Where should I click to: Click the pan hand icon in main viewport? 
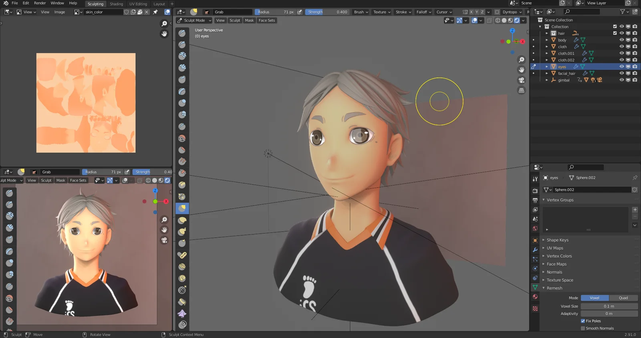[x=522, y=70]
